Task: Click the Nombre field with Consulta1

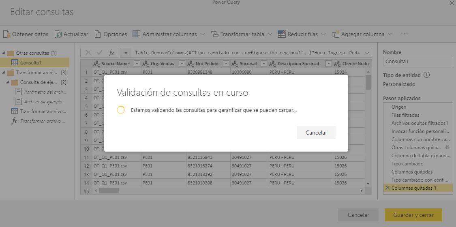Action: click(418, 61)
